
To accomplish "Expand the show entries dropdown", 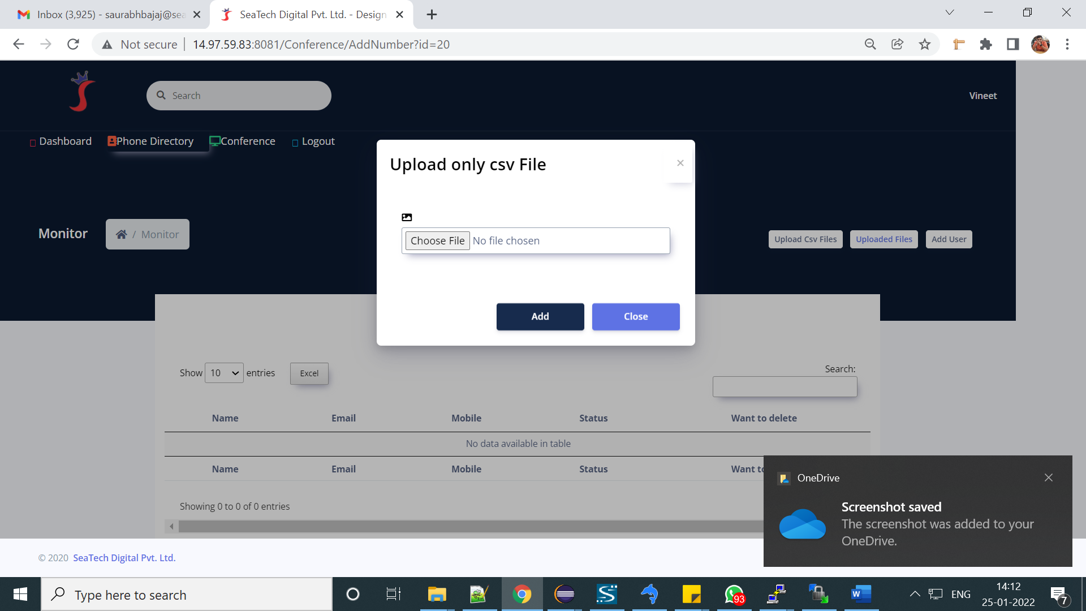I will point(224,373).
